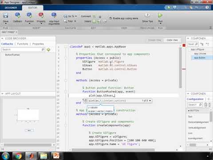
Task: Click the Code Browser search field
Action: tap(23, 49)
